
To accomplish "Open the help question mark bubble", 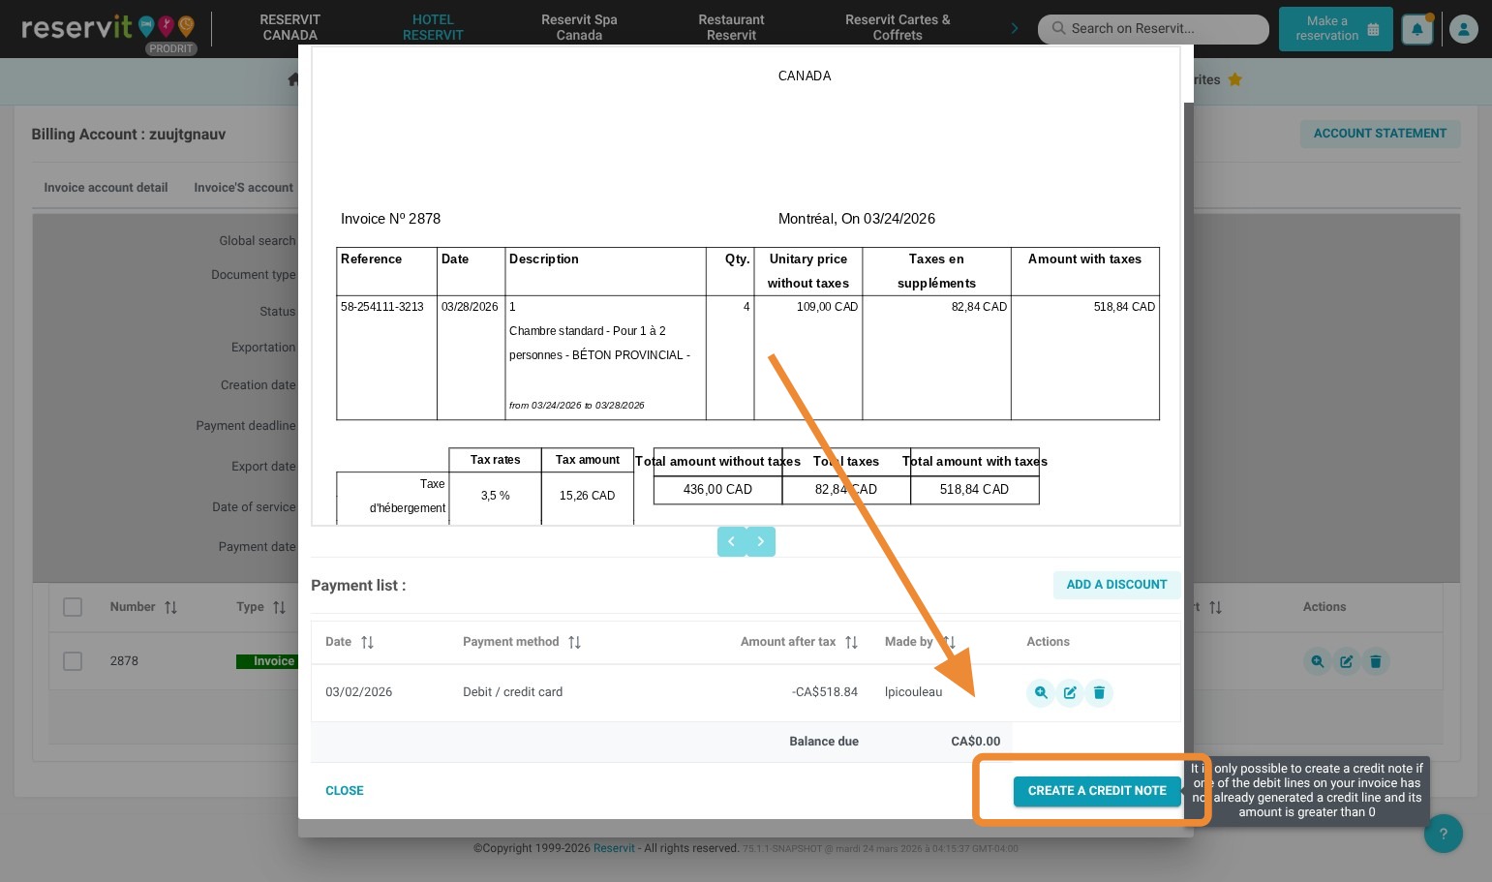I will coord(1443,834).
